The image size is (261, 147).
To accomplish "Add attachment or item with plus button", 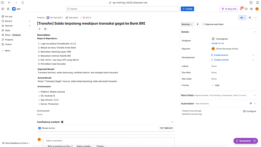I will (x=39, y=29).
